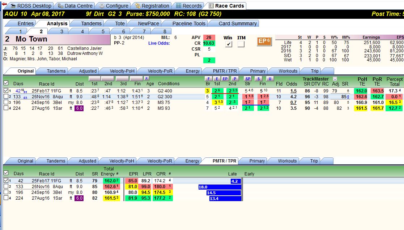
Task: Select the Race Cards tab
Action: coord(226,6)
